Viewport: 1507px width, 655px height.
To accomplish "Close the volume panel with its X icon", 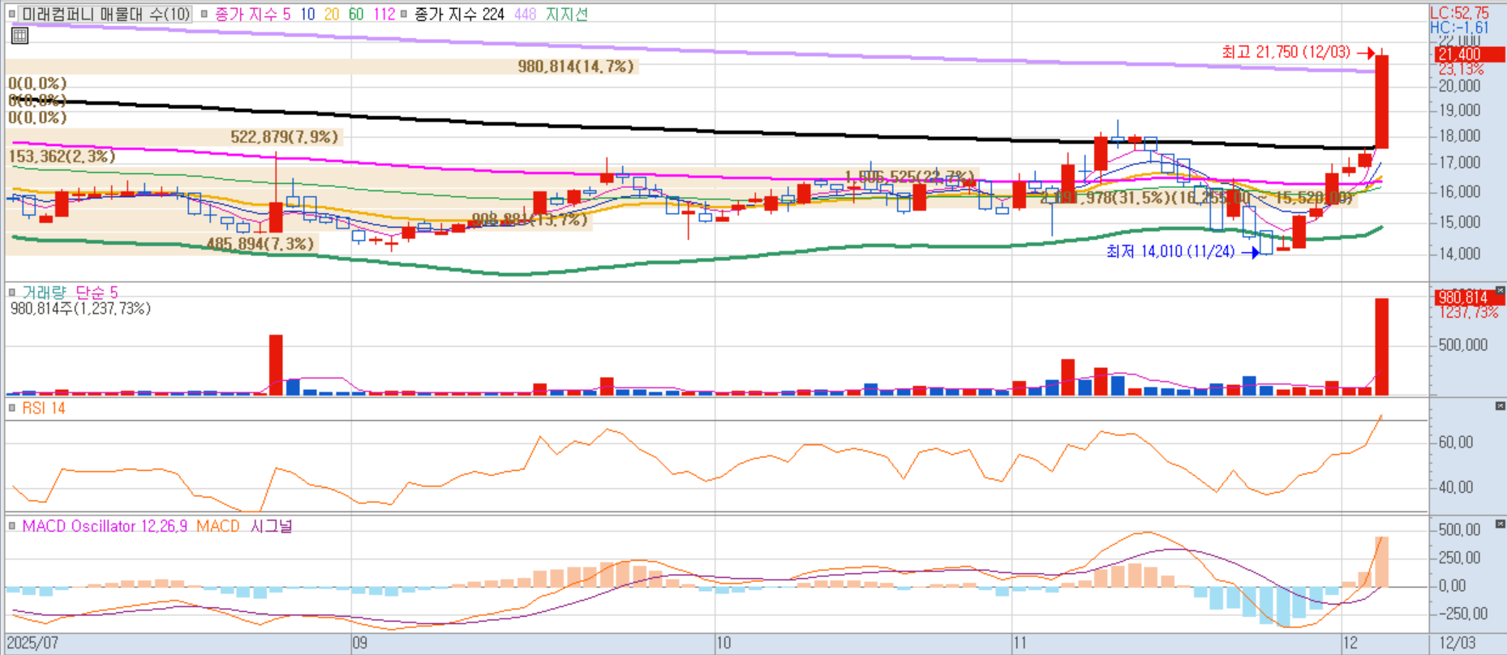I will [1500, 290].
